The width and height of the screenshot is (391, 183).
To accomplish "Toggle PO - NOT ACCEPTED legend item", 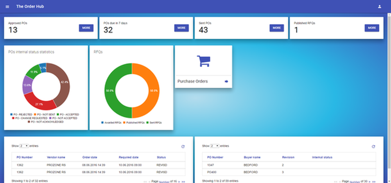I will pyautogui.click(x=63, y=118).
